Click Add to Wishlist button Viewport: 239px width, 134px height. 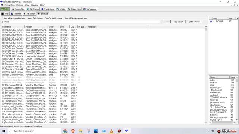[x=194, y=22]
